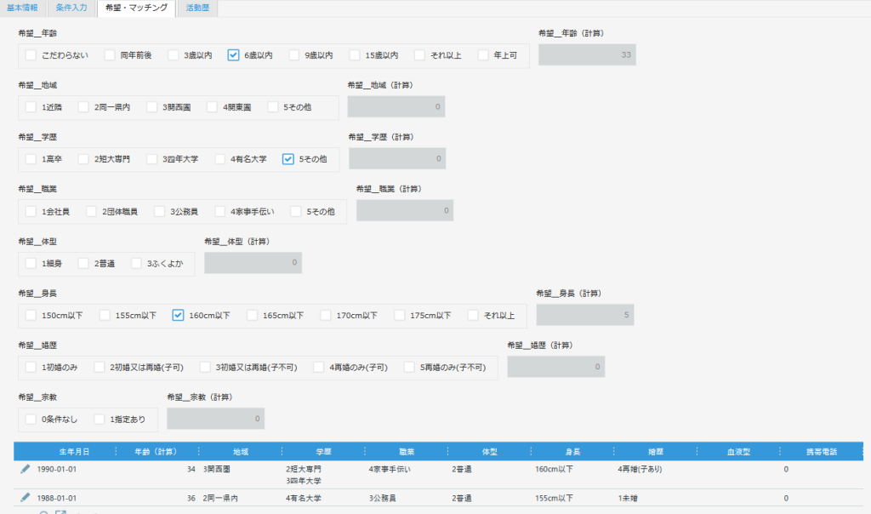Click the edit pencil for the 1990-01-01 row

pyautogui.click(x=25, y=469)
